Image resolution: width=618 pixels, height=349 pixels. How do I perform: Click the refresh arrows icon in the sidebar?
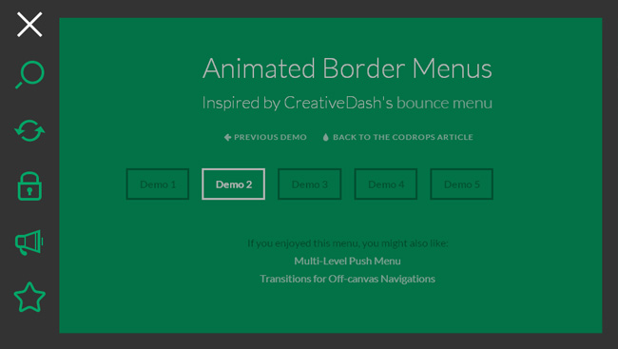click(x=29, y=130)
